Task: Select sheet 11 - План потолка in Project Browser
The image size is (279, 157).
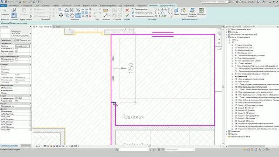Action: click(x=242, y=82)
